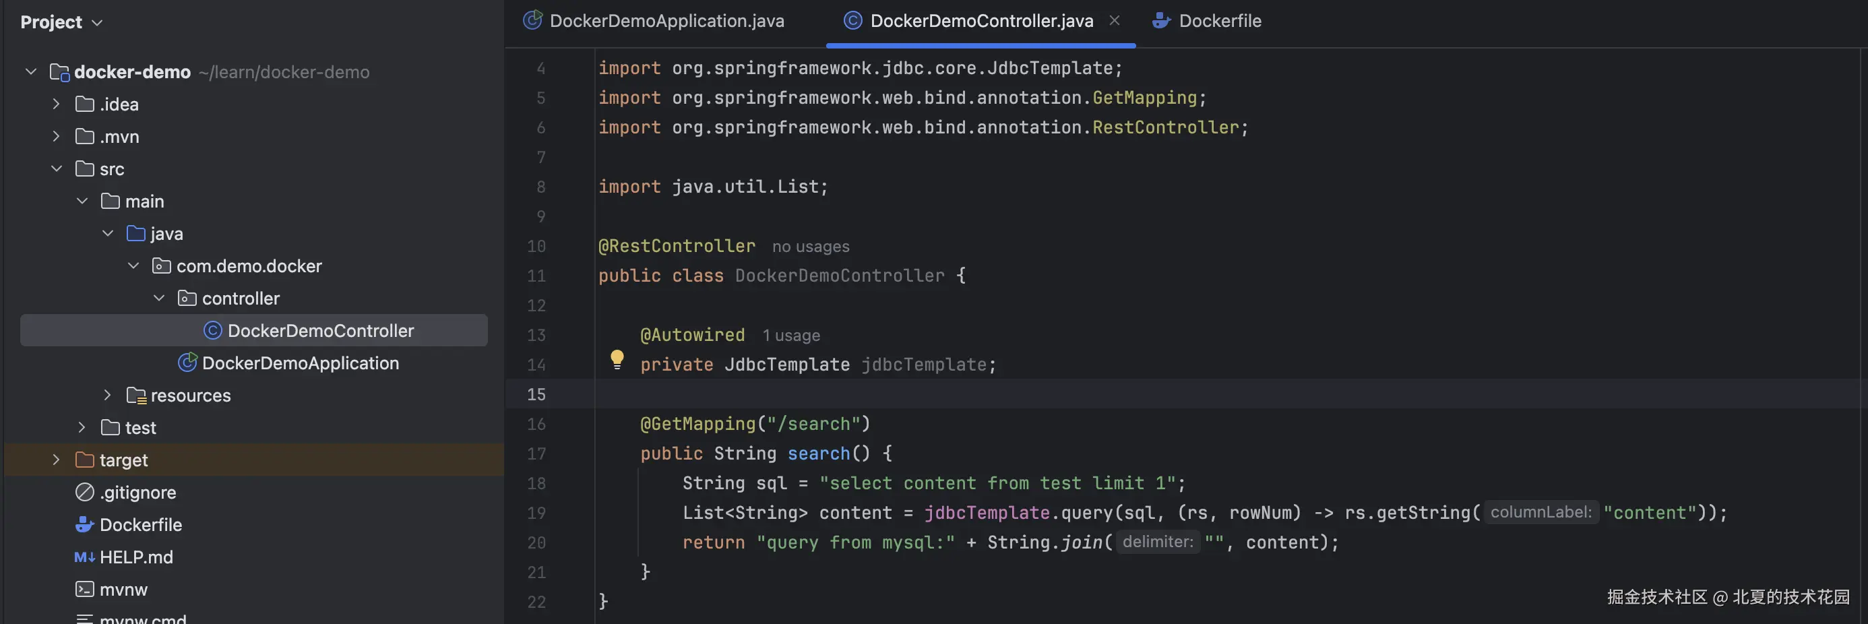Click the whale icon on the Dockerfile tab
This screenshot has width=1868, height=624.
(x=1162, y=21)
